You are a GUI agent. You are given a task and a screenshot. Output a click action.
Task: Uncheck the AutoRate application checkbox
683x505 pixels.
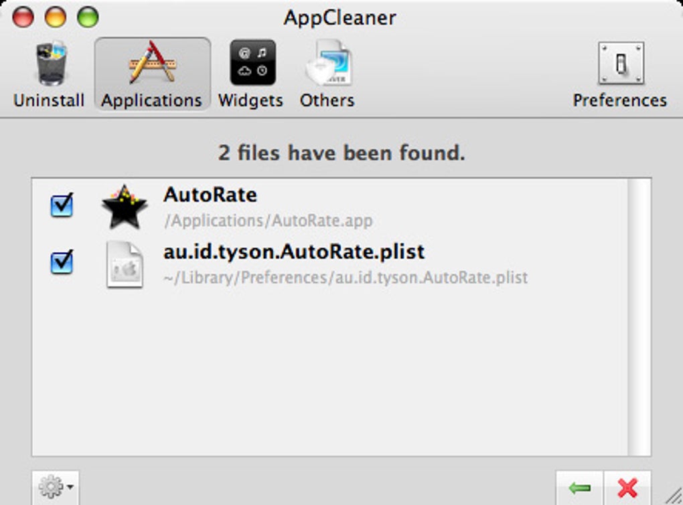62,206
